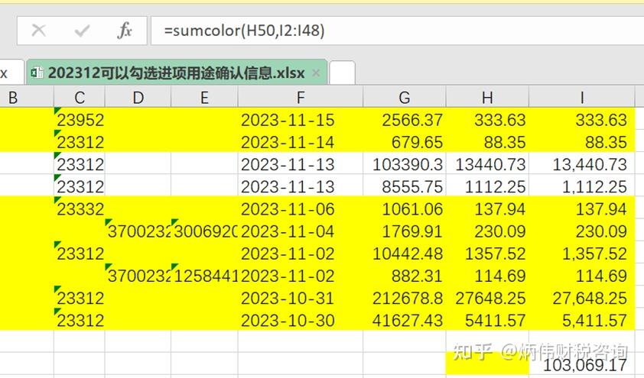Click the confirm checkmark in formula bar
Screen dimensions: 644x378
[82, 31]
